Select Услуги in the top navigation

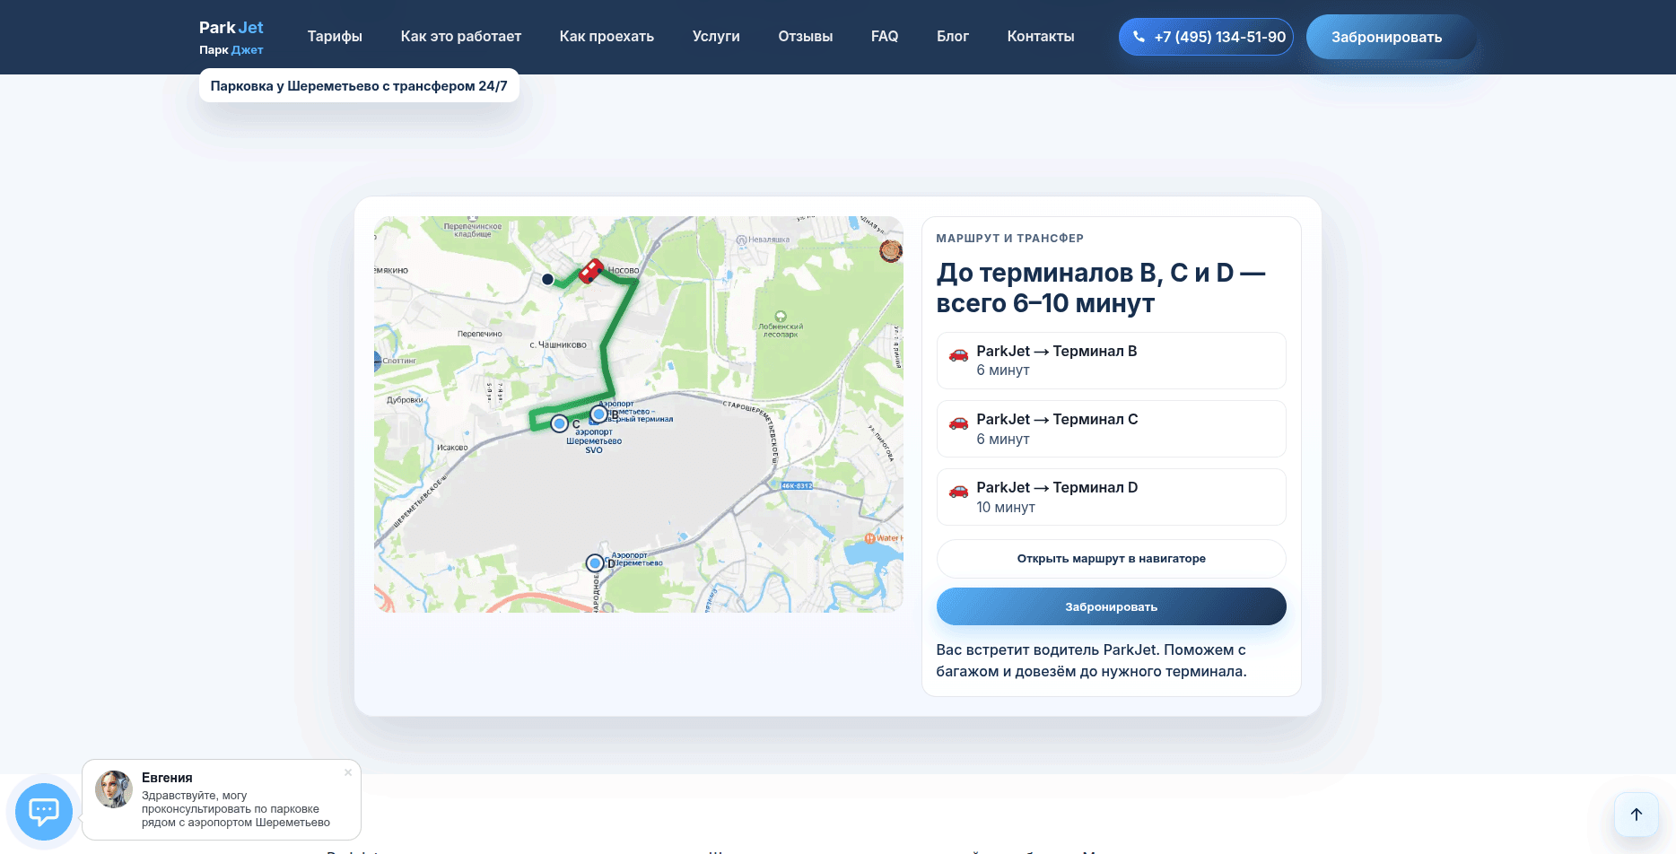click(x=716, y=37)
